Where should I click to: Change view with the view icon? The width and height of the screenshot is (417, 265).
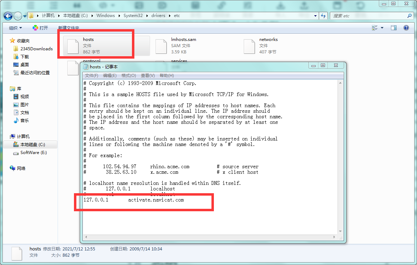(x=375, y=28)
